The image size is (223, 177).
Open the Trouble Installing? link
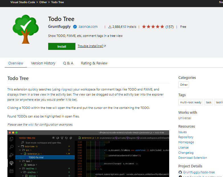point(90,46)
